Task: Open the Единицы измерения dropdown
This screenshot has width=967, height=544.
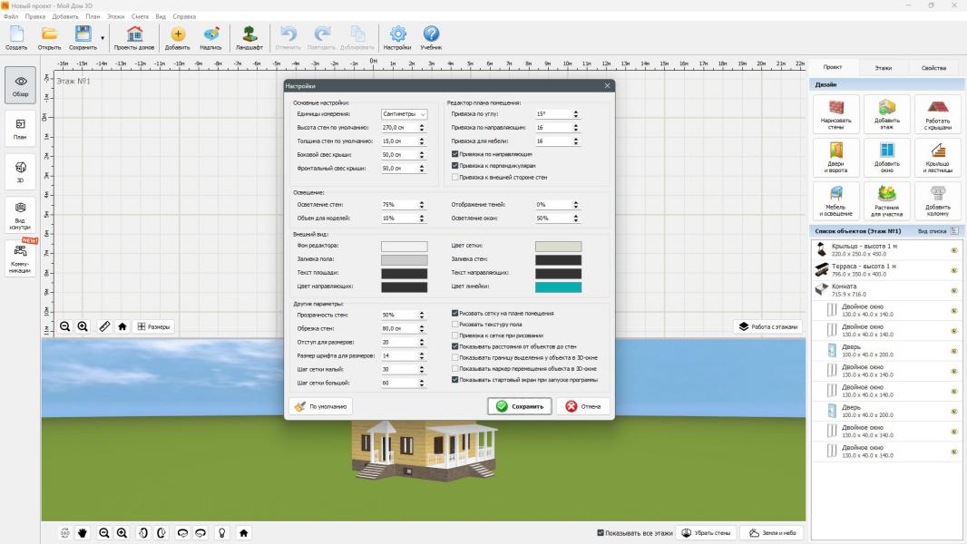Action: tap(404, 114)
